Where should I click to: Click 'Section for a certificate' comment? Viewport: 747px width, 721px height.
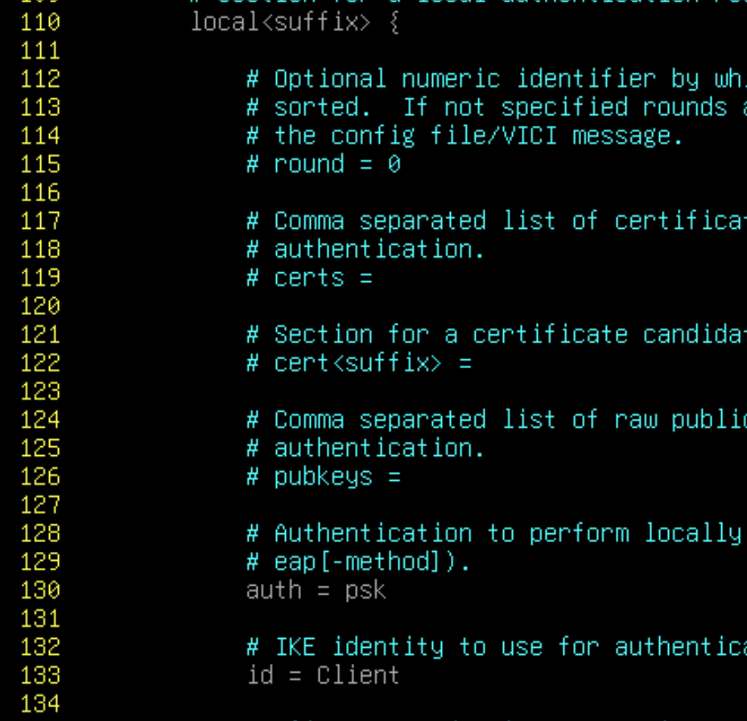pos(451,335)
